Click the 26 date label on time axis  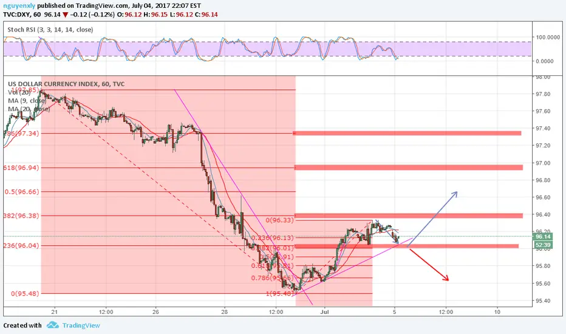(155, 312)
